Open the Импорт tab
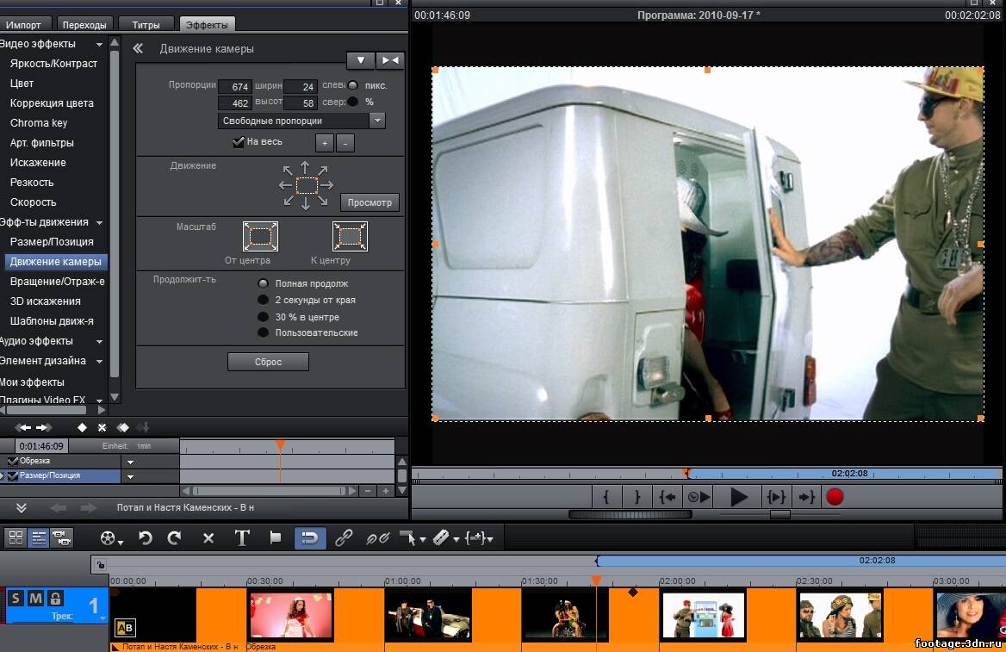 (24, 24)
